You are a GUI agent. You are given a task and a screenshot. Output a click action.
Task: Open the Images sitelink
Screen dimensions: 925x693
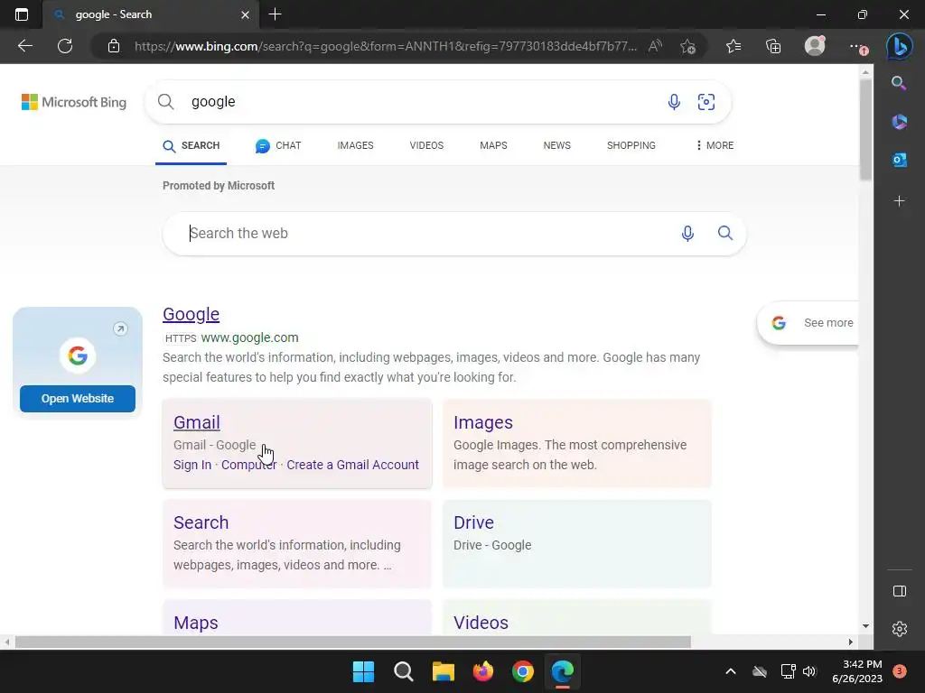[483, 422]
